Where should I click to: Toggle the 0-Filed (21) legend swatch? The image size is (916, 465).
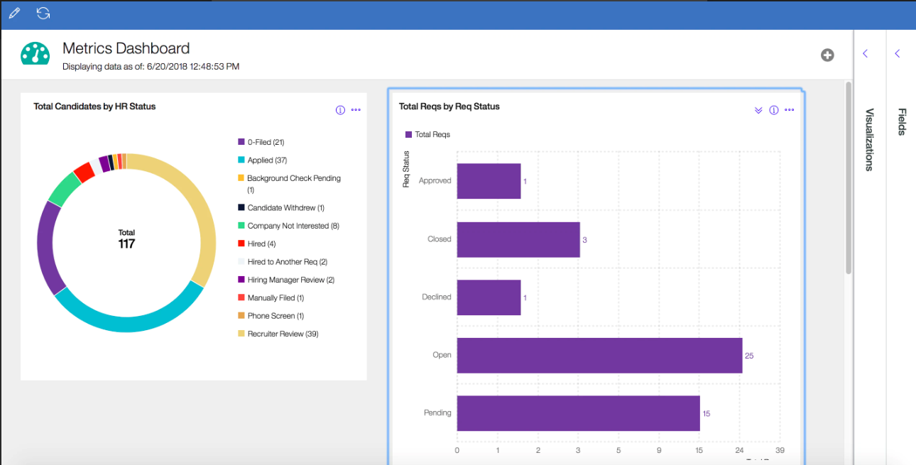pos(241,142)
